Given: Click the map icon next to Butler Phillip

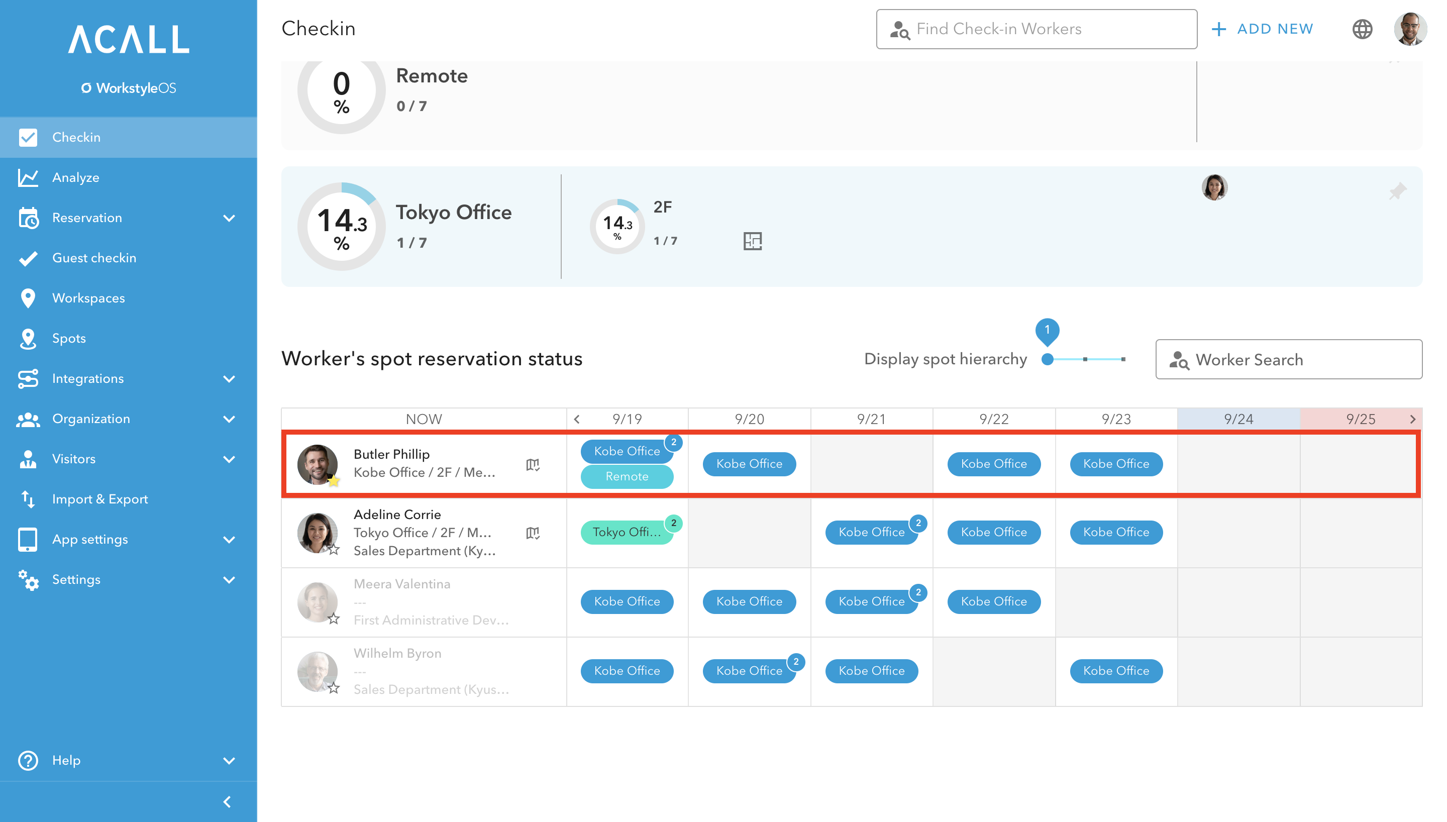Looking at the screenshot, I should (x=533, y=465).
